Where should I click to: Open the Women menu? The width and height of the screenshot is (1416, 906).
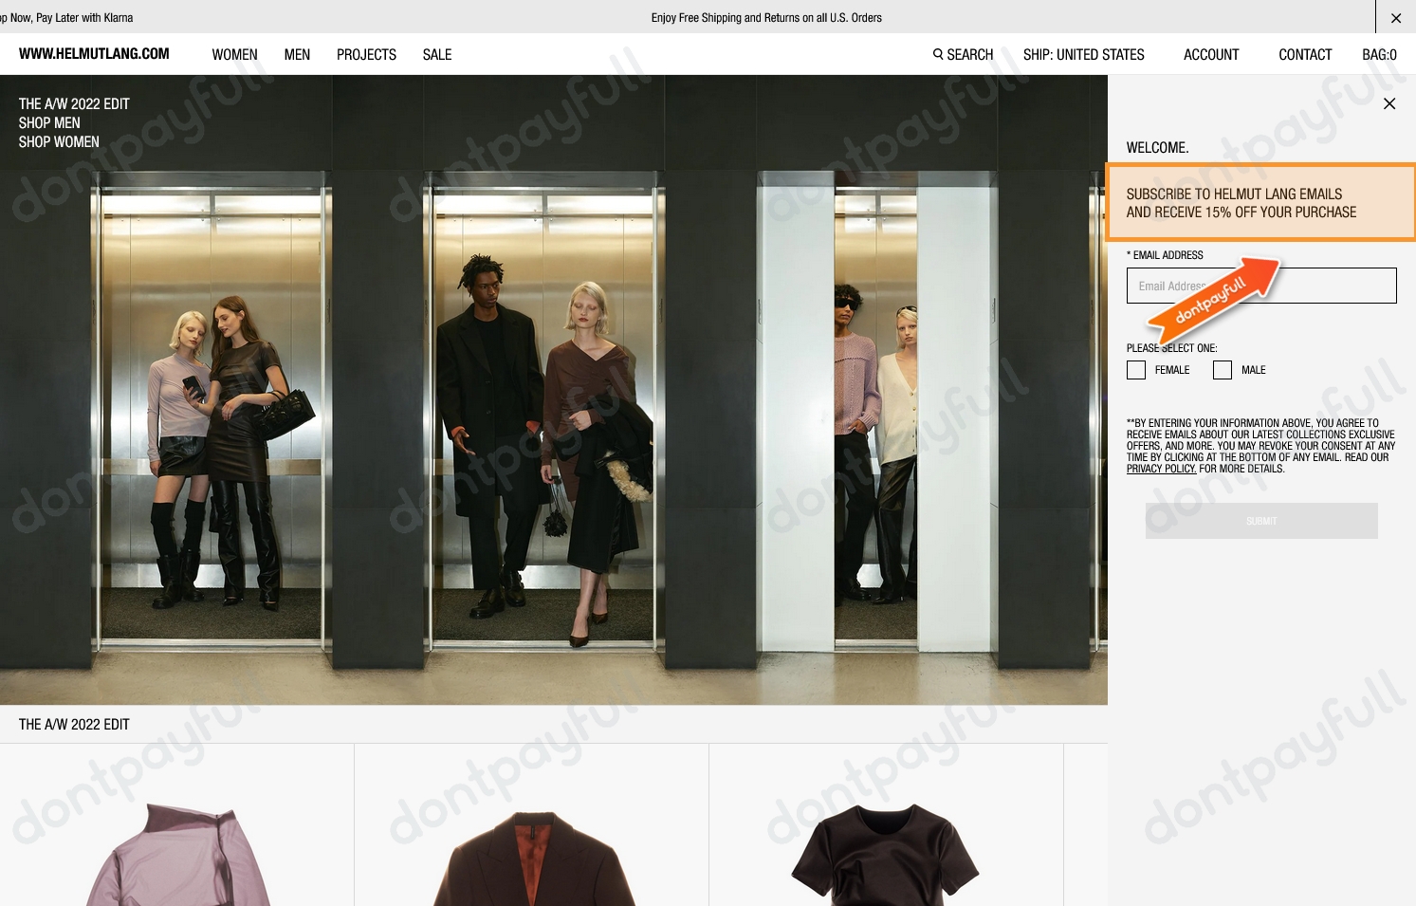tap(234, 55)
